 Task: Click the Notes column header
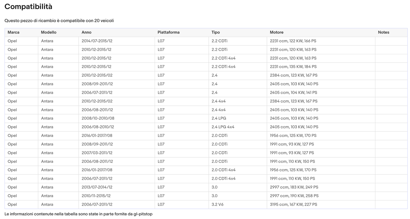coord(384,32)
